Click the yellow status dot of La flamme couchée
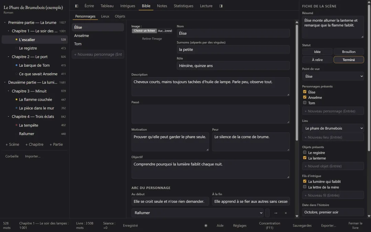Viewport: 371px width, 232px height. tap(16, 99)
